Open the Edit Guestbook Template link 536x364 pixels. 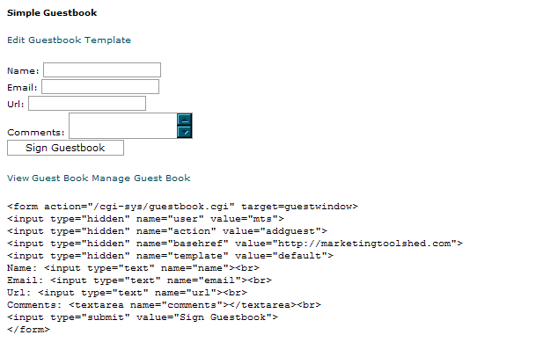click(x=69, y=40)
